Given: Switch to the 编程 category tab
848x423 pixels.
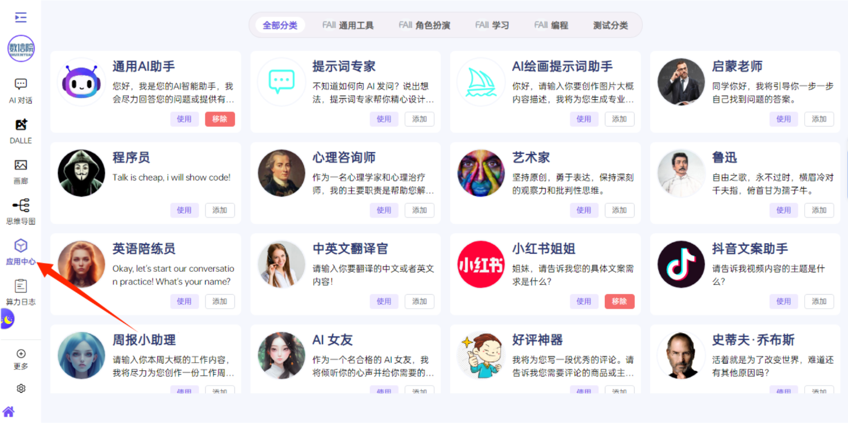Looking at the screenshot, I should (x=551, y=25).
